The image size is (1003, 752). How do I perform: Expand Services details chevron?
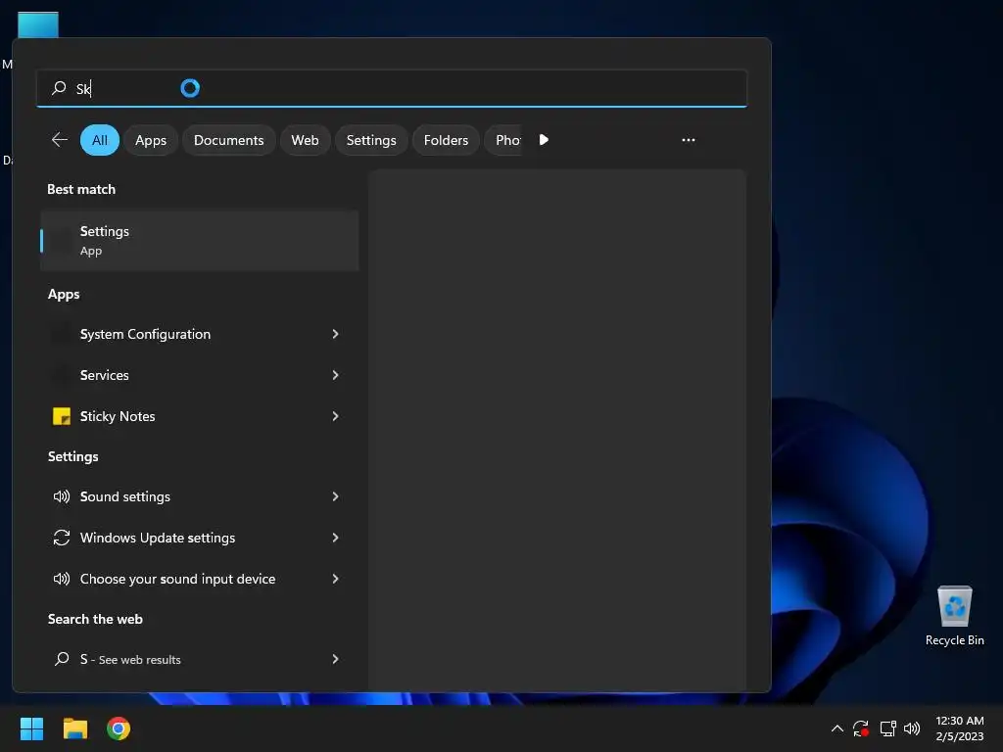click(335, 375)
